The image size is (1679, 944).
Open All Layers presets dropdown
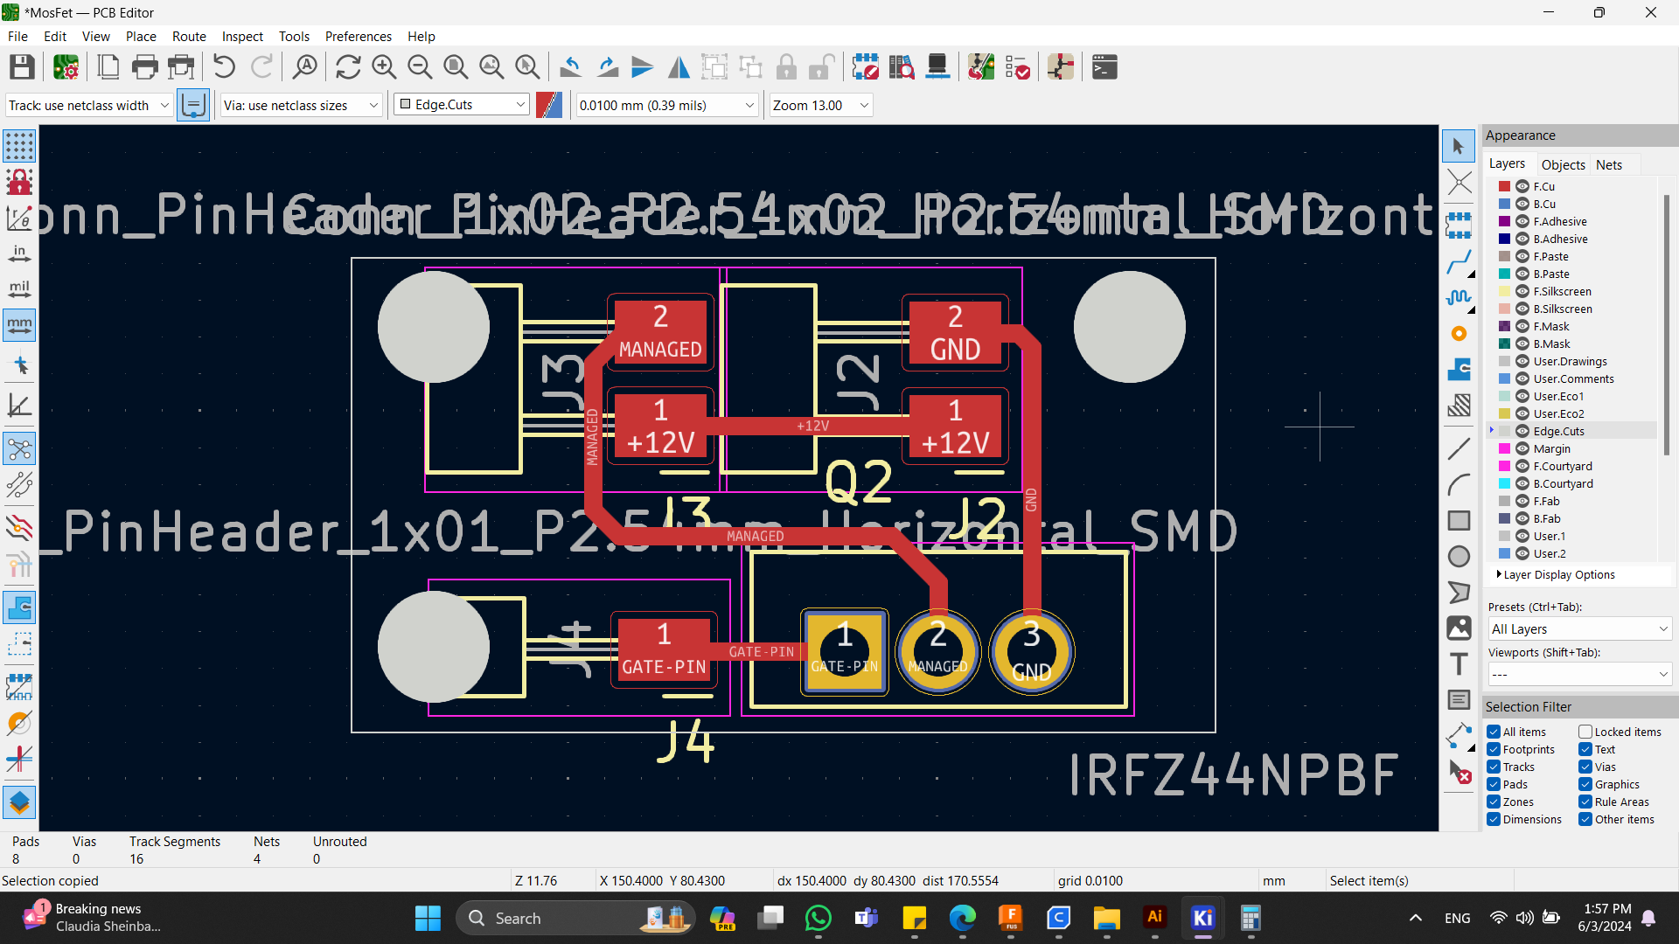click(1579, 628)
